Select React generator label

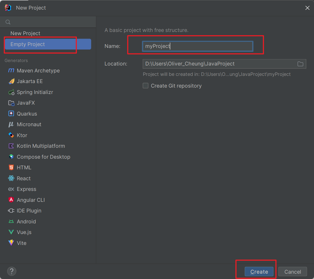(24, 178)
